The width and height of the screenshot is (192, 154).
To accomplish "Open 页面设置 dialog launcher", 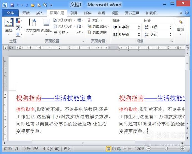I will 83,41.
